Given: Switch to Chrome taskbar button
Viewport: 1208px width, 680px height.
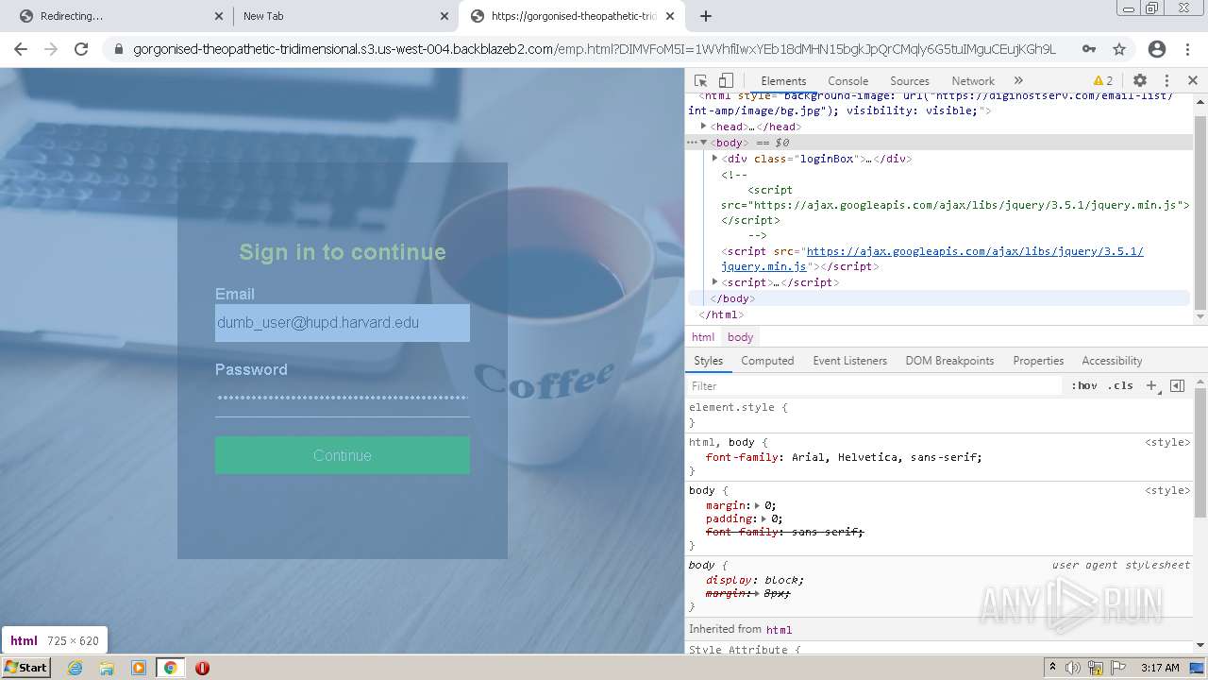Looking at the screenshot, I should (x=170, y=668).
